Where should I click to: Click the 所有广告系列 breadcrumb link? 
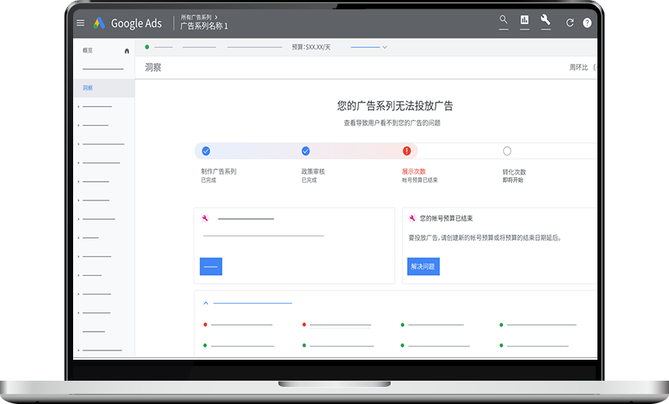[x=198, y=16]
